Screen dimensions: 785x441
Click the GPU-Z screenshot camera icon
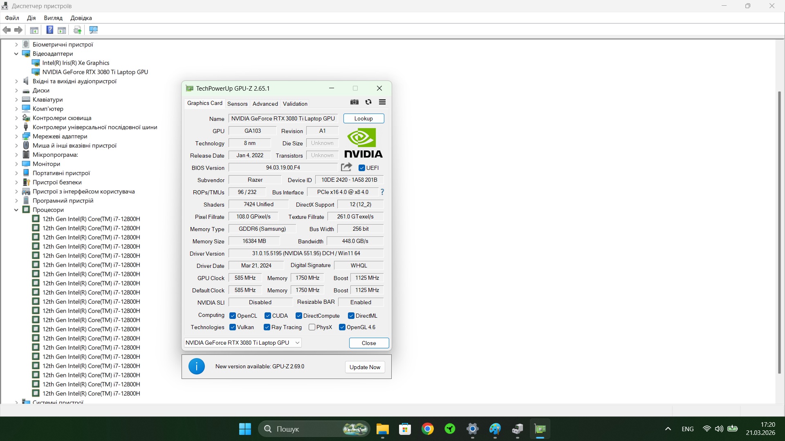[x=354, y=102]
